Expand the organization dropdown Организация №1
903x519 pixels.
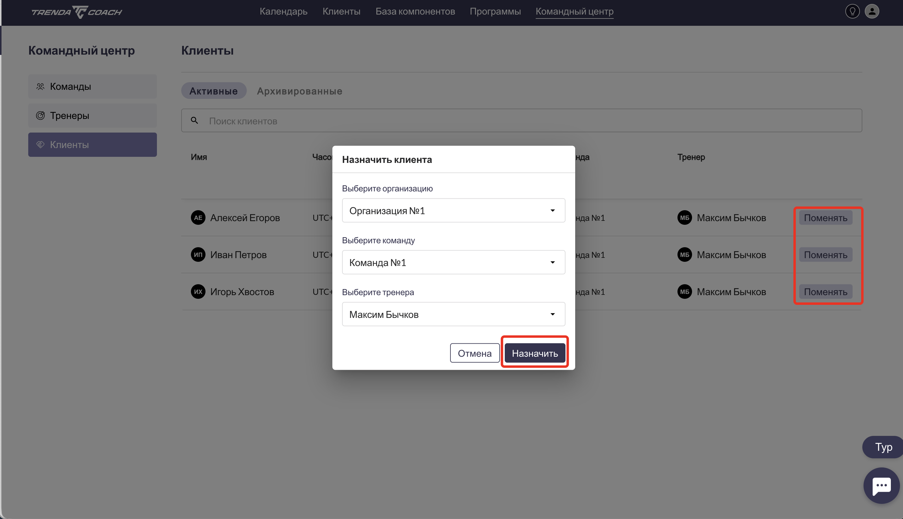[x=453, y=211]
